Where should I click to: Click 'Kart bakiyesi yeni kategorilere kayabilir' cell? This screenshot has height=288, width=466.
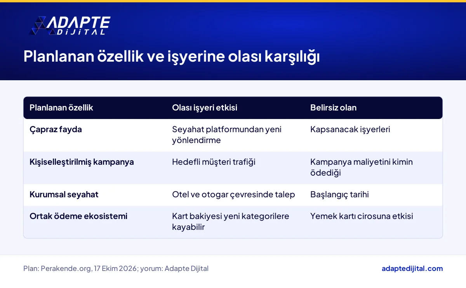[231, 222]
